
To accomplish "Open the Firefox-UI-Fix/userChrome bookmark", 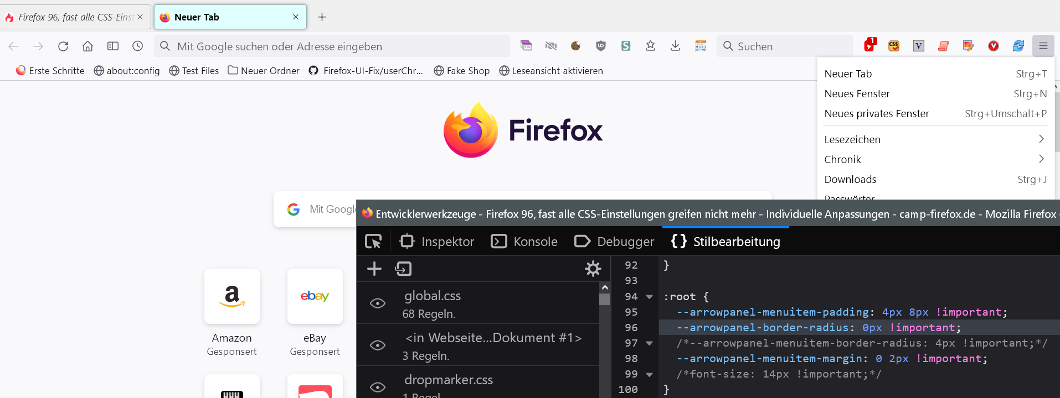I will [x=366, y=71].
